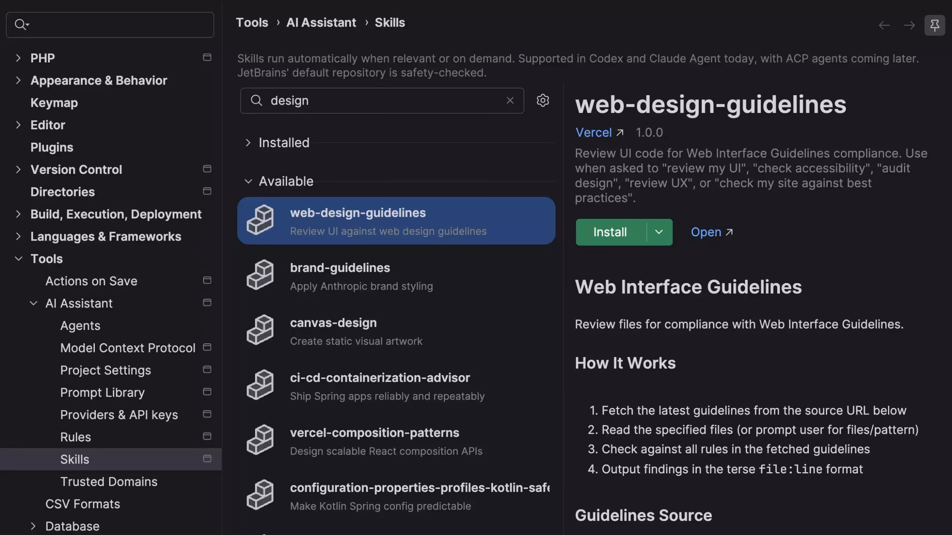Expand the Database node chevron
This screenshot has width=952, height=535.
click(x=33, y=526)
